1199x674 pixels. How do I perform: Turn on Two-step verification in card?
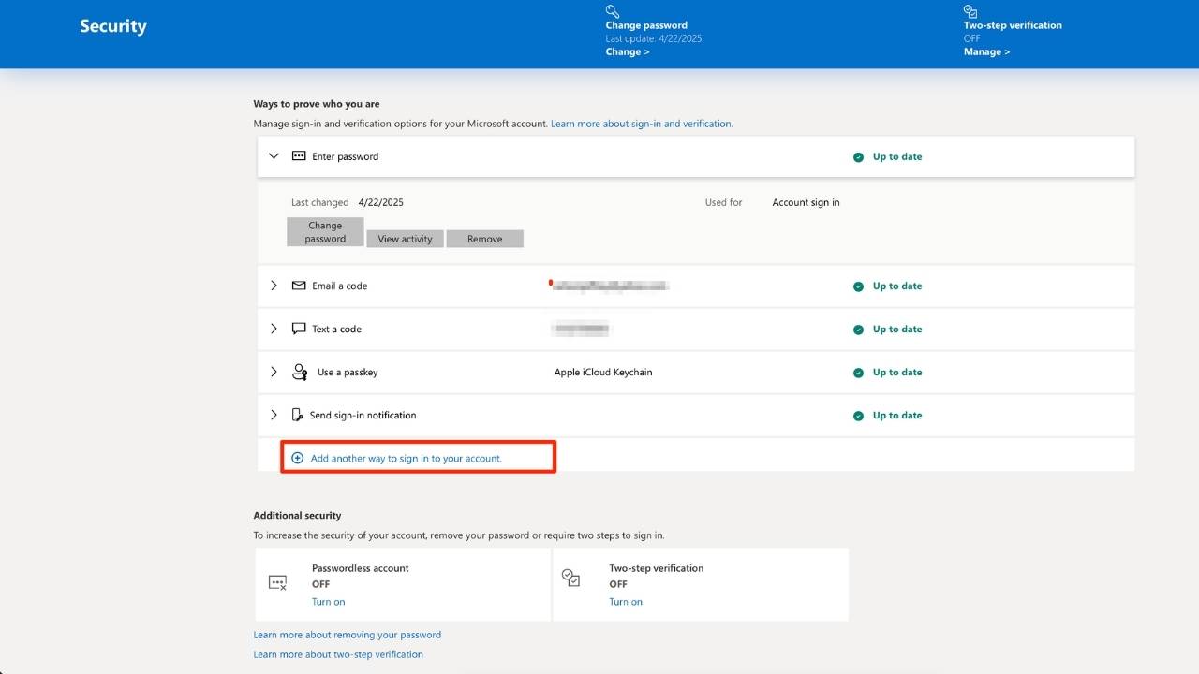626,602
